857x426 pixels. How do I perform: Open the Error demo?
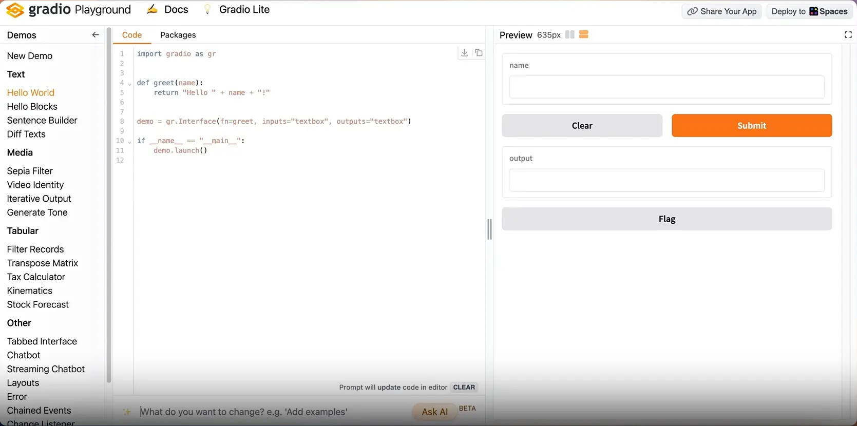(17, 397)
